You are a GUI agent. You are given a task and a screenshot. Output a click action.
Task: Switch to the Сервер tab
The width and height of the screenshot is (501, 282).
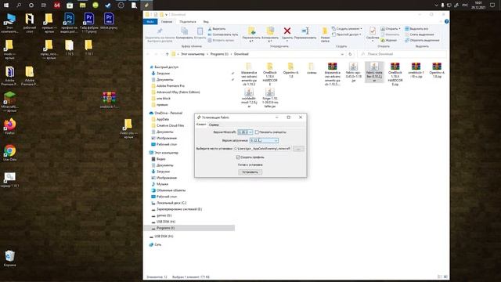(x=214, y=125)
